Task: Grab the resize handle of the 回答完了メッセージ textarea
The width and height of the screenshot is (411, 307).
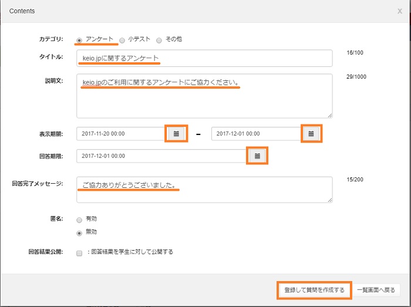Action: 330,200
